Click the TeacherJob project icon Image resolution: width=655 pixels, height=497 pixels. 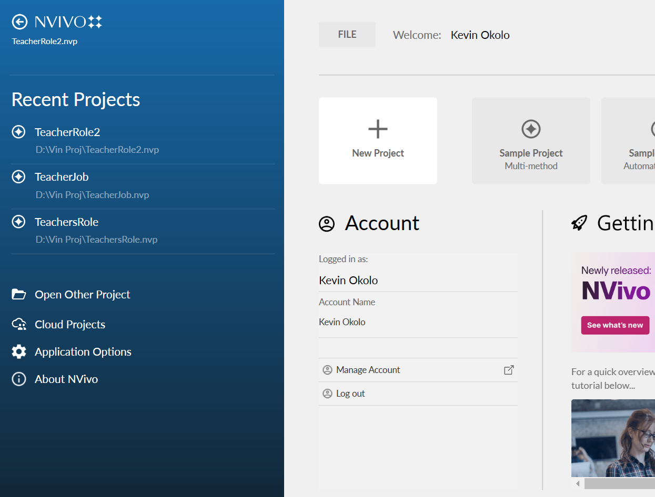[x=19, y=177]
